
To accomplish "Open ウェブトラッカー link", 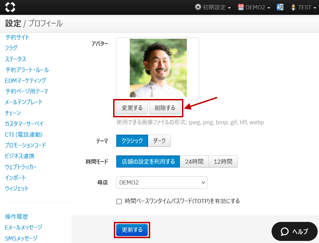I will [21, 167].
